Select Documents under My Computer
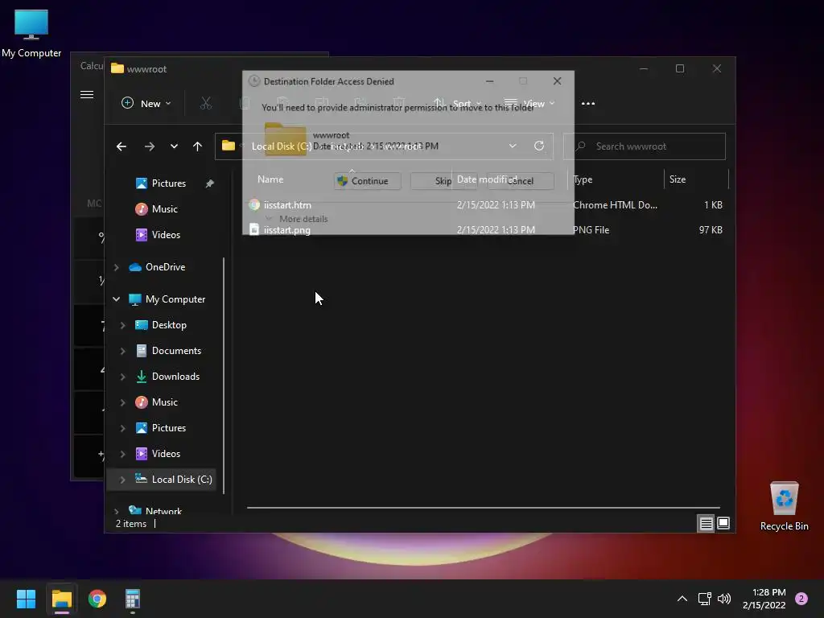 pyautogui.click(x=176, y=351)
